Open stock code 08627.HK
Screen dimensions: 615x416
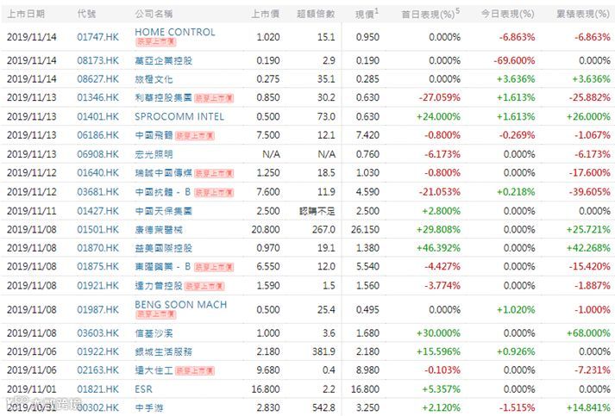click(x=98, y=79)
